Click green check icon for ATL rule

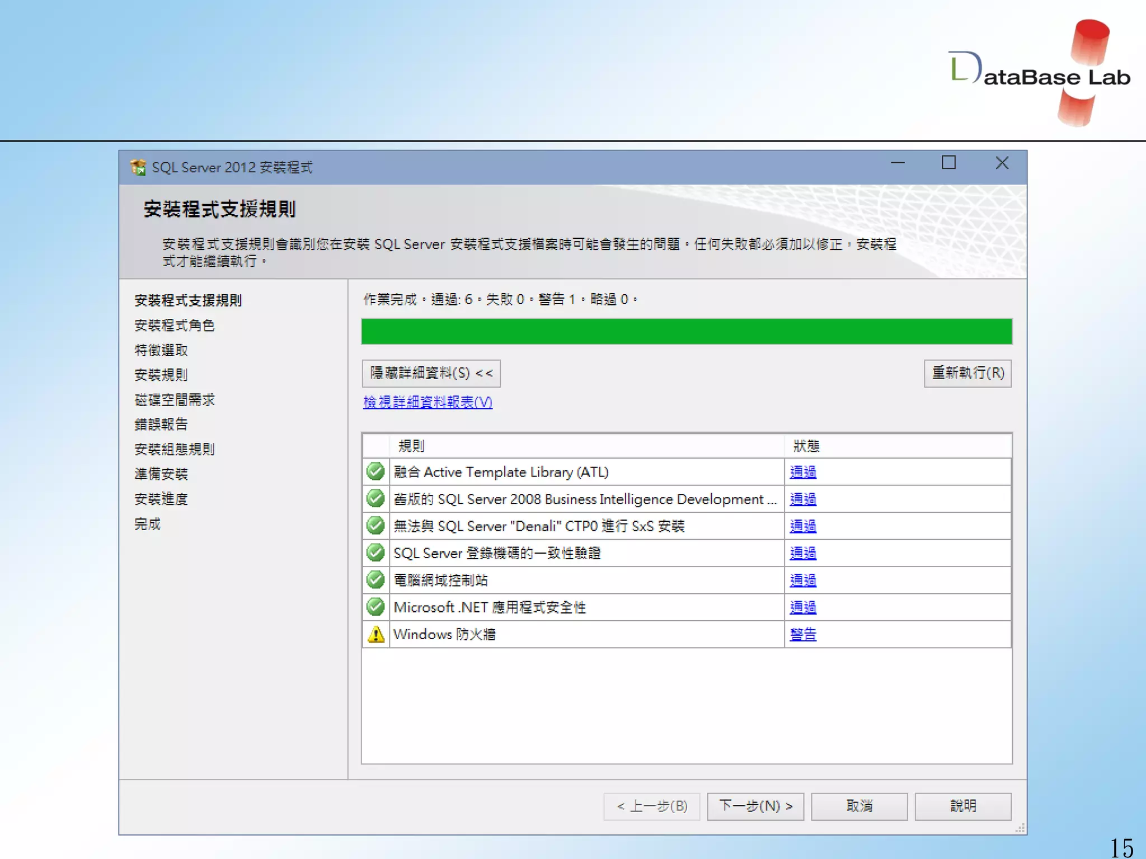tap(375, 471)
